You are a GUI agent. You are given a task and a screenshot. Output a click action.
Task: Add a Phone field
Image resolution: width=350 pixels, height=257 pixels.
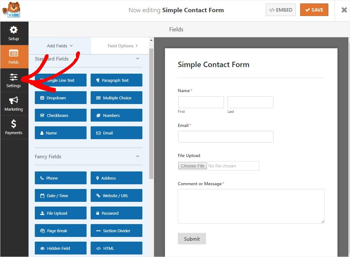(61, 178)
